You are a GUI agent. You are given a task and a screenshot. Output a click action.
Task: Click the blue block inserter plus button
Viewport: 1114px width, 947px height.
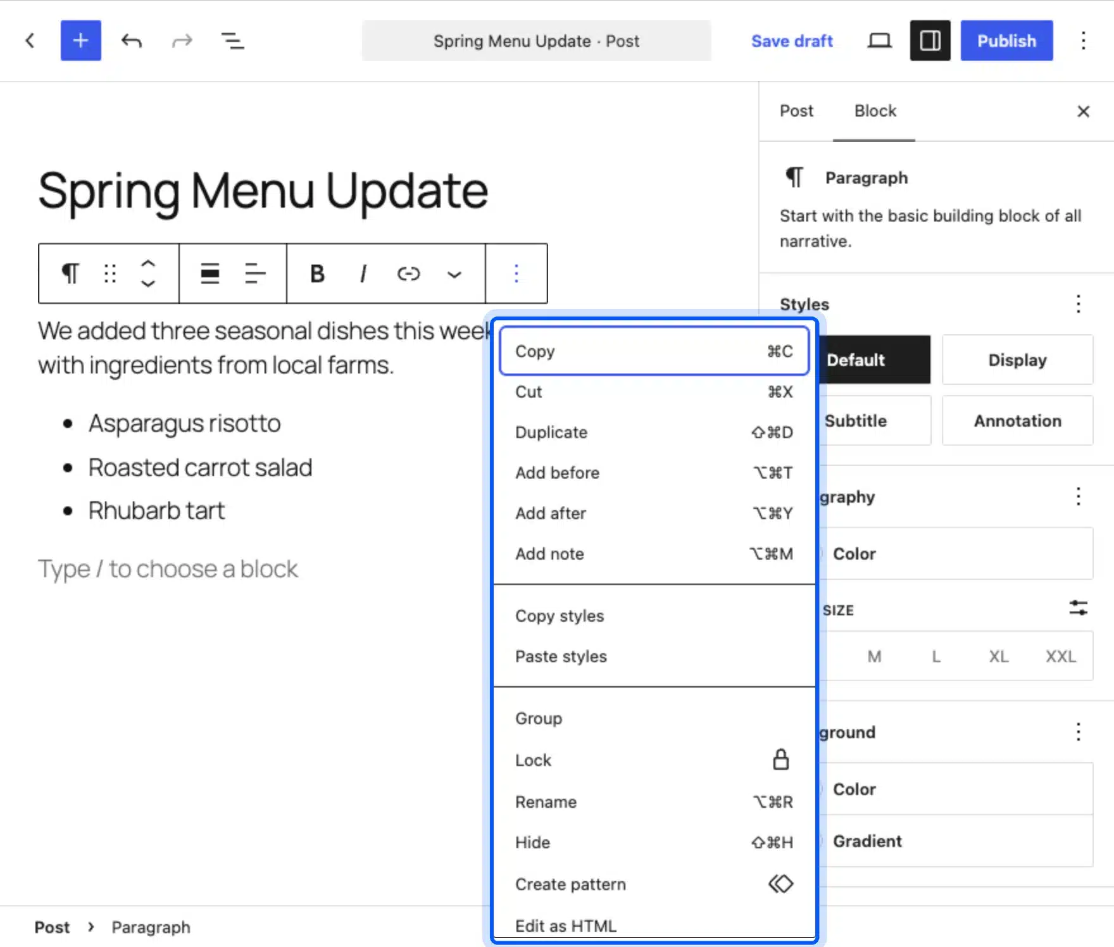(x=80, y=41)
